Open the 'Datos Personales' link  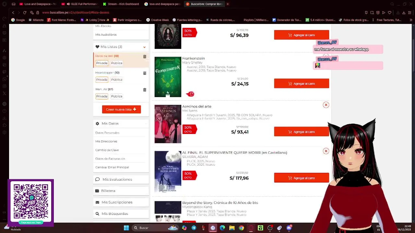click(107, 133)
